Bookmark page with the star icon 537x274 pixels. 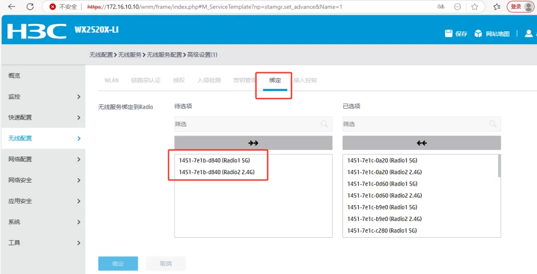tap(474, 7)
